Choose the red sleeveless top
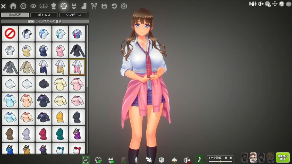 point(43,134)
